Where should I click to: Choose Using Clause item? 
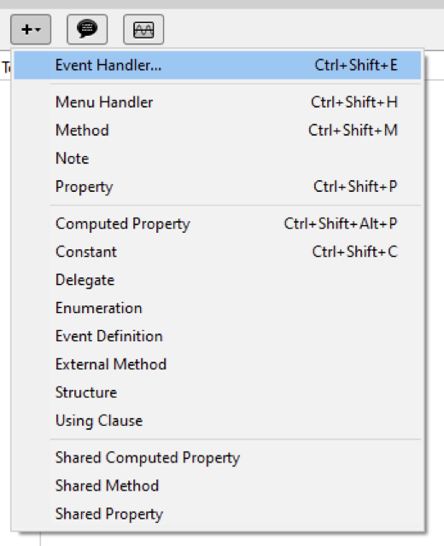[x=218, y=421]
